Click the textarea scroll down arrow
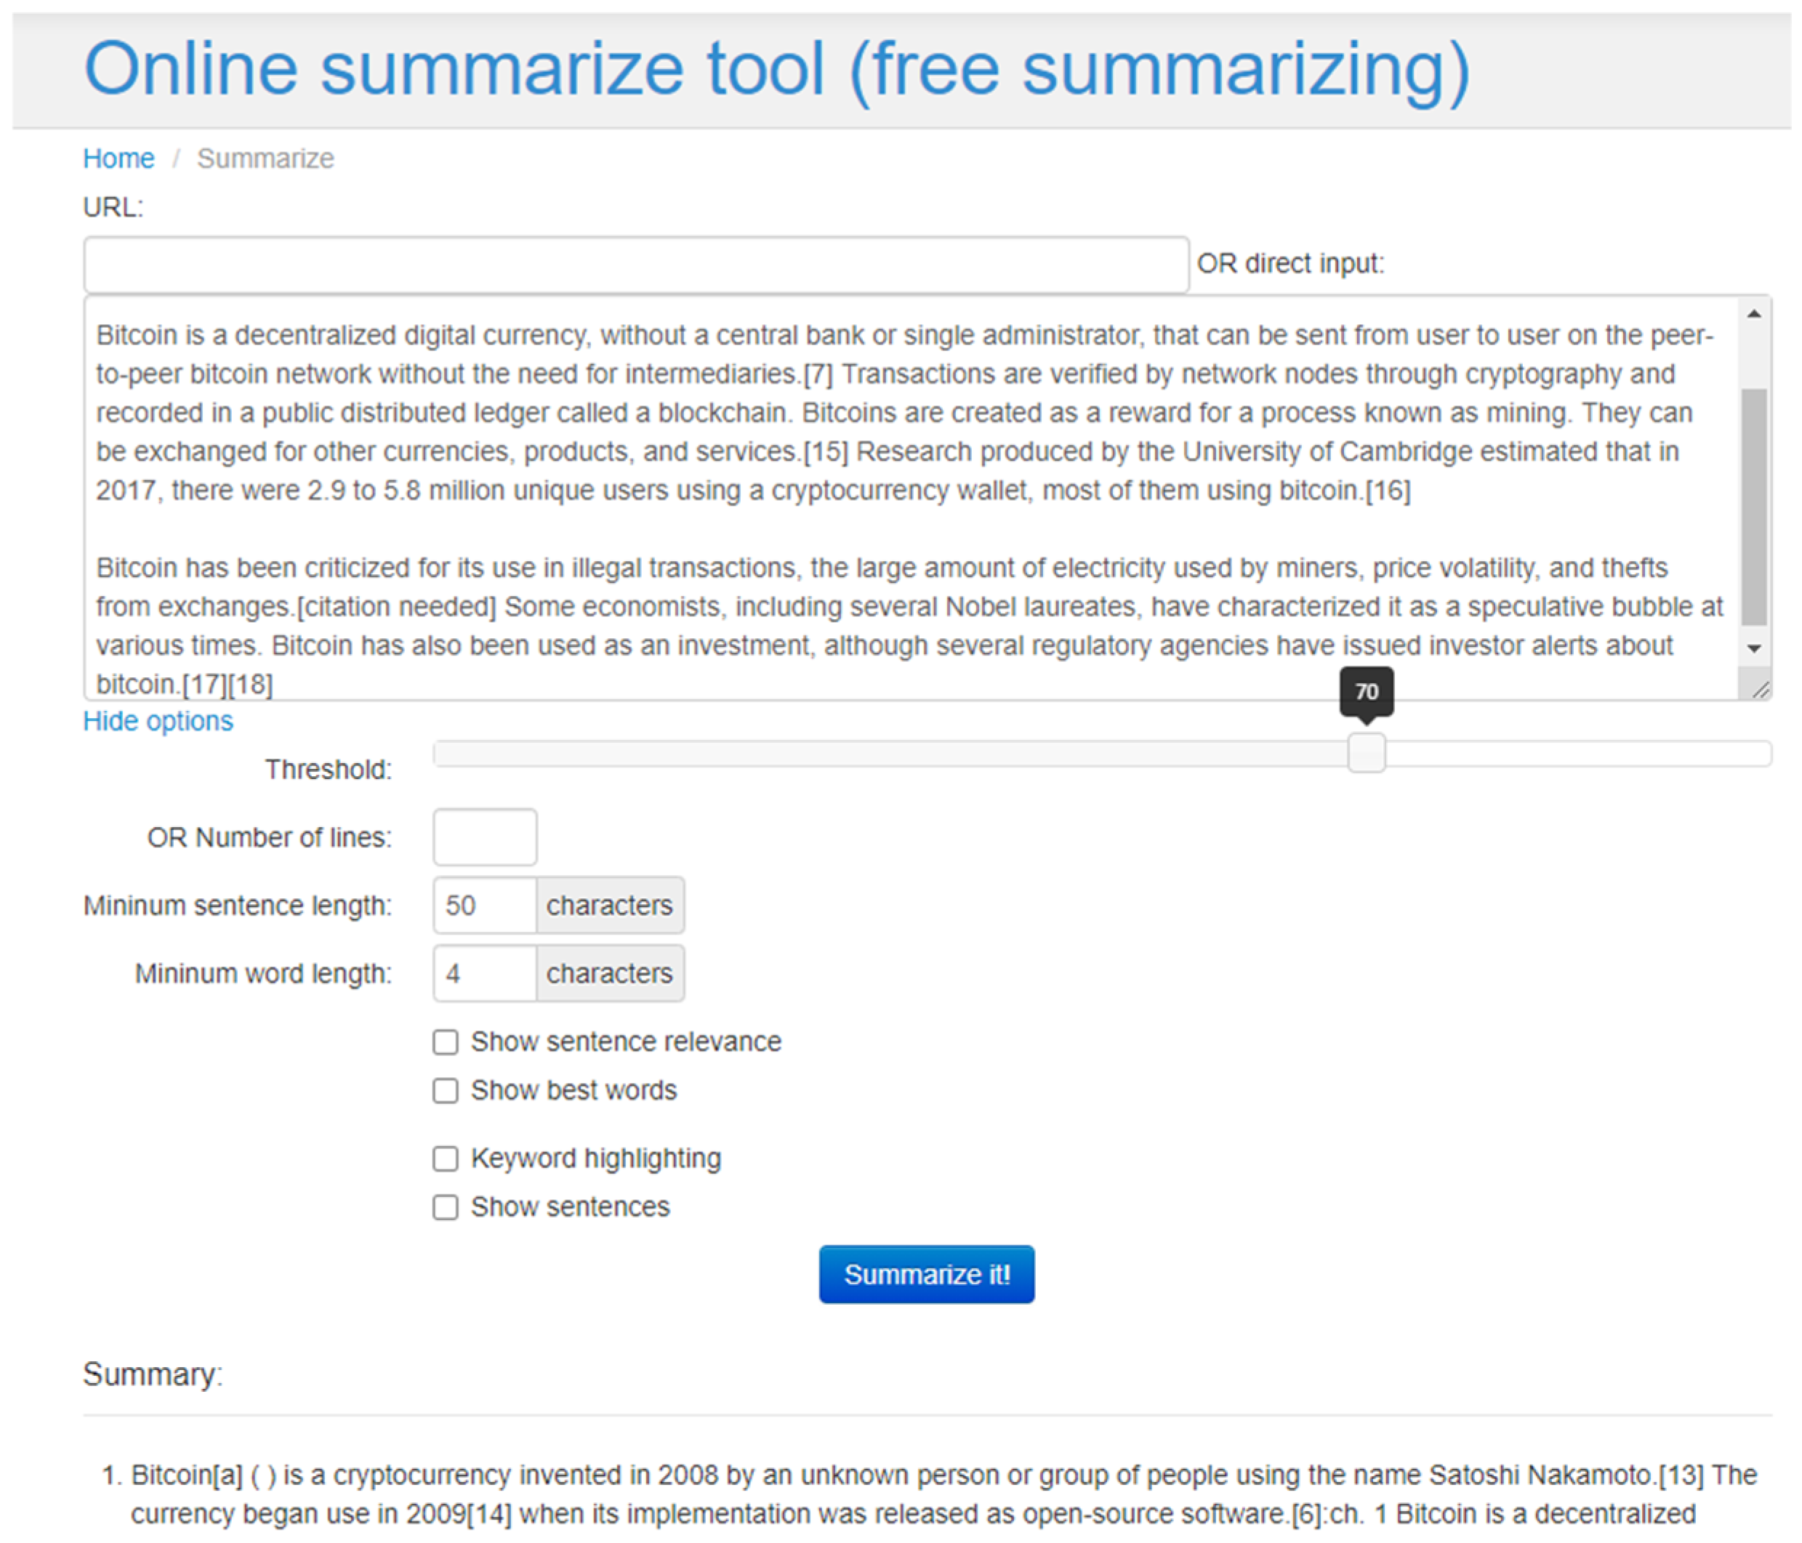This screenshot has width=1802, height=1543. 1753,649
